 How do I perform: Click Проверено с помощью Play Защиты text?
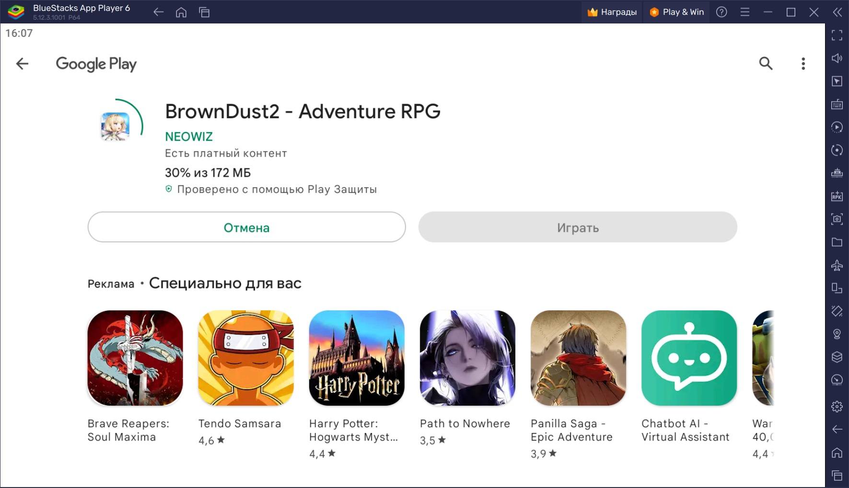[277, 189]
